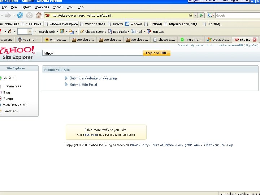Screen dimensions: 260x195
Task: Click the Firefox Forward arrow button
Action: [8, 16]
